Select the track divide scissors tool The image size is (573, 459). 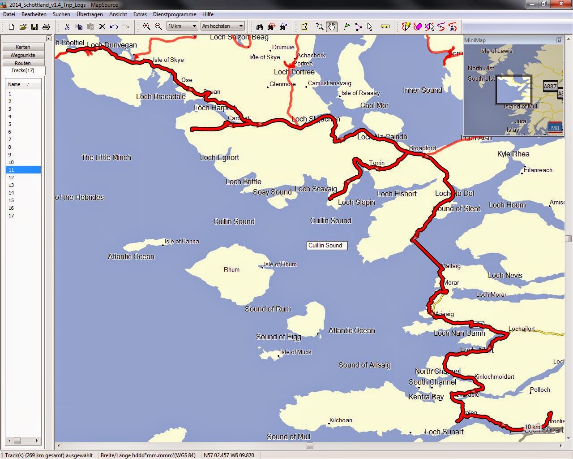[x=453, y=27]
